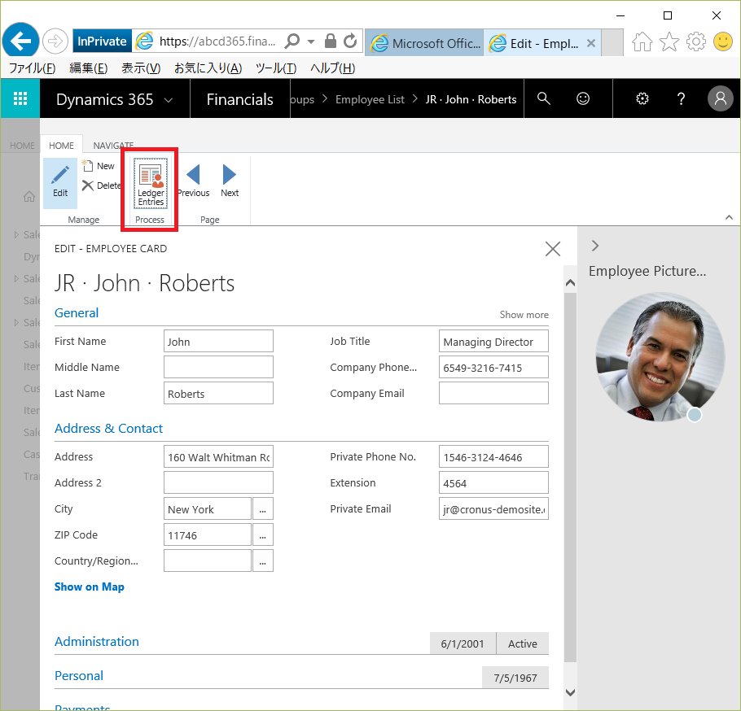The width and height of the screenshot is (741, 711).
Task: Click the yellow smiley feedback icon
Action: [x=722, y=41]
